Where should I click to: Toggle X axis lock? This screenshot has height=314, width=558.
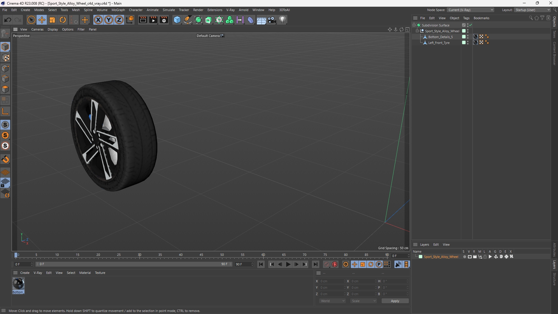[98, 20]
